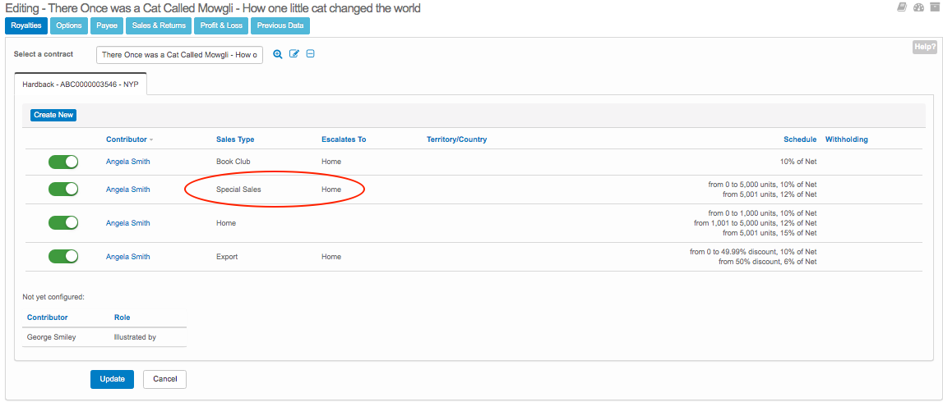Screen dimensions: 943x402
Task: Click the magnifier search icon beside contract field
Action: click(278, 54)
